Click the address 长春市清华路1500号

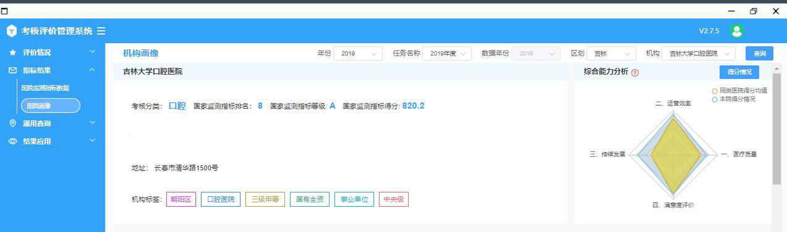tap(187, 168)
